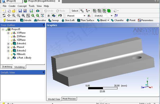Activate the Box Zoom tool
This screenshot has width=160, height=104.
(x=18, y=16)
